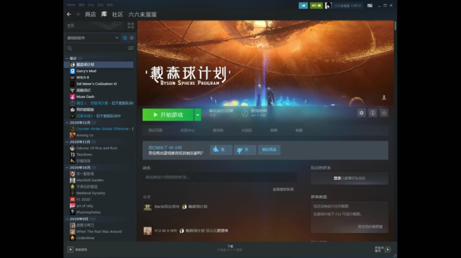Open the user account name dropdown

(x=348, y=6)
